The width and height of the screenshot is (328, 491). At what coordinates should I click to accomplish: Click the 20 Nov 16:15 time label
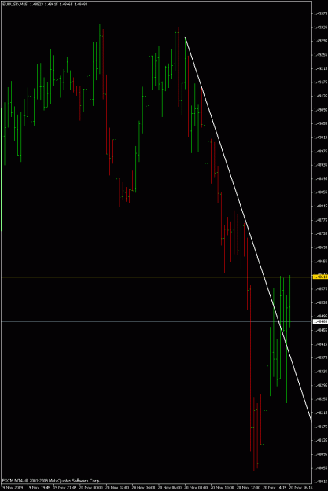click(x=300, y=488)
